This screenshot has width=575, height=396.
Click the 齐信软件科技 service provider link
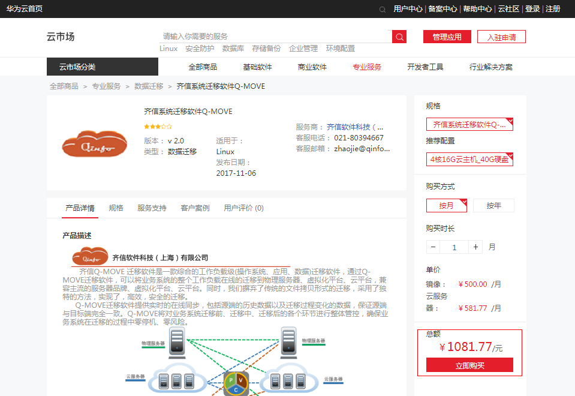pos(355,127)
